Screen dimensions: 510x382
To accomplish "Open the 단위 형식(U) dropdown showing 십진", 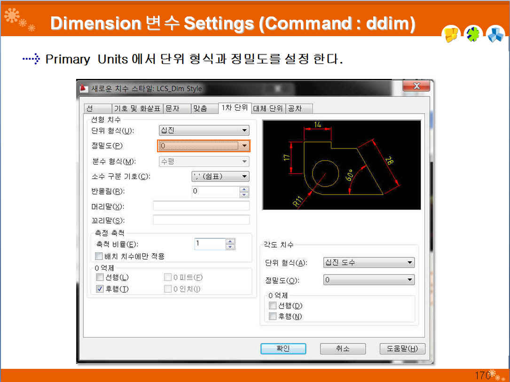I will (x=204, y=130).
